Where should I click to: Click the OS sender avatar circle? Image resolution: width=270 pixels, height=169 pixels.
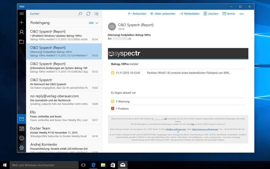112,27
